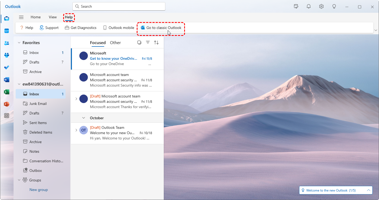Switch to the Home tab
Image resolution: width=379 pixels, height=200 pixels.
(x=36, y=17)
